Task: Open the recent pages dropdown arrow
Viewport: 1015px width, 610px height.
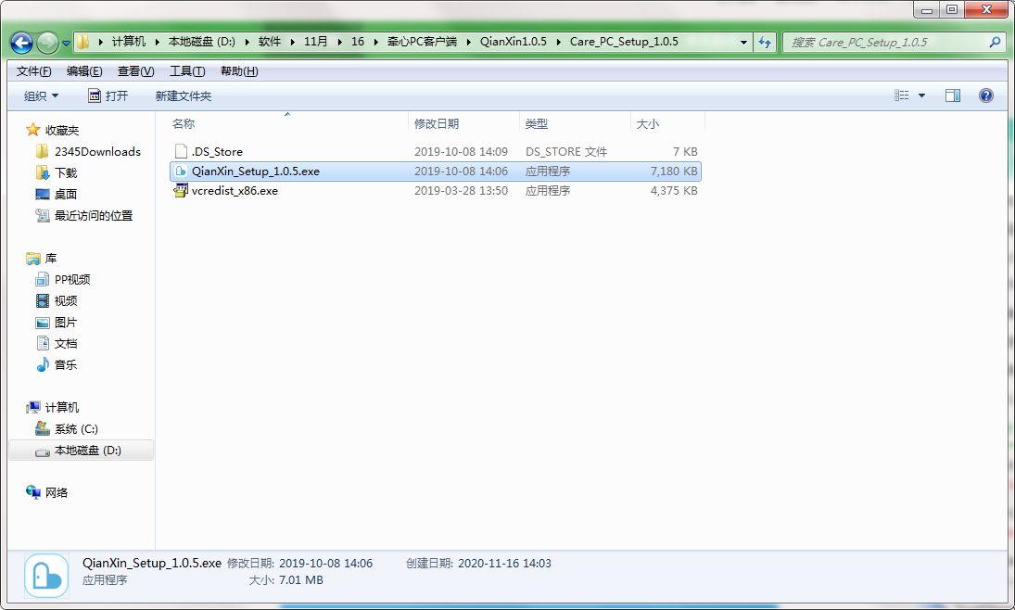Action: 66,44
